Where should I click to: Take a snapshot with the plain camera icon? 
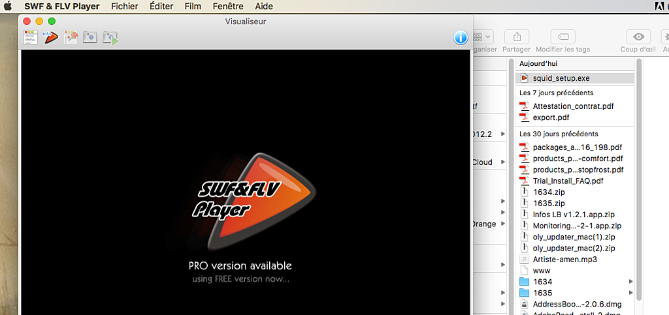[90, 37]
